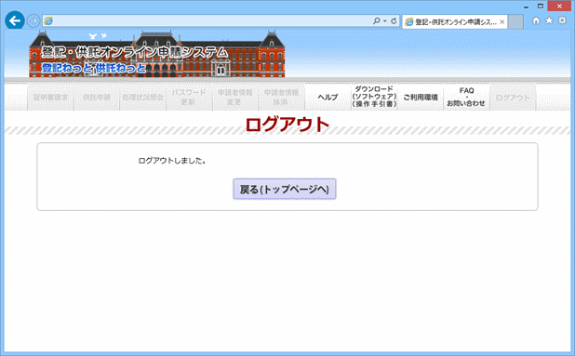Image resolution: width=575 pixels, height=356 pixels.
Task: Click the 登記・供託オンライン申請システム banner image
Action: click(x=157, y=54)
